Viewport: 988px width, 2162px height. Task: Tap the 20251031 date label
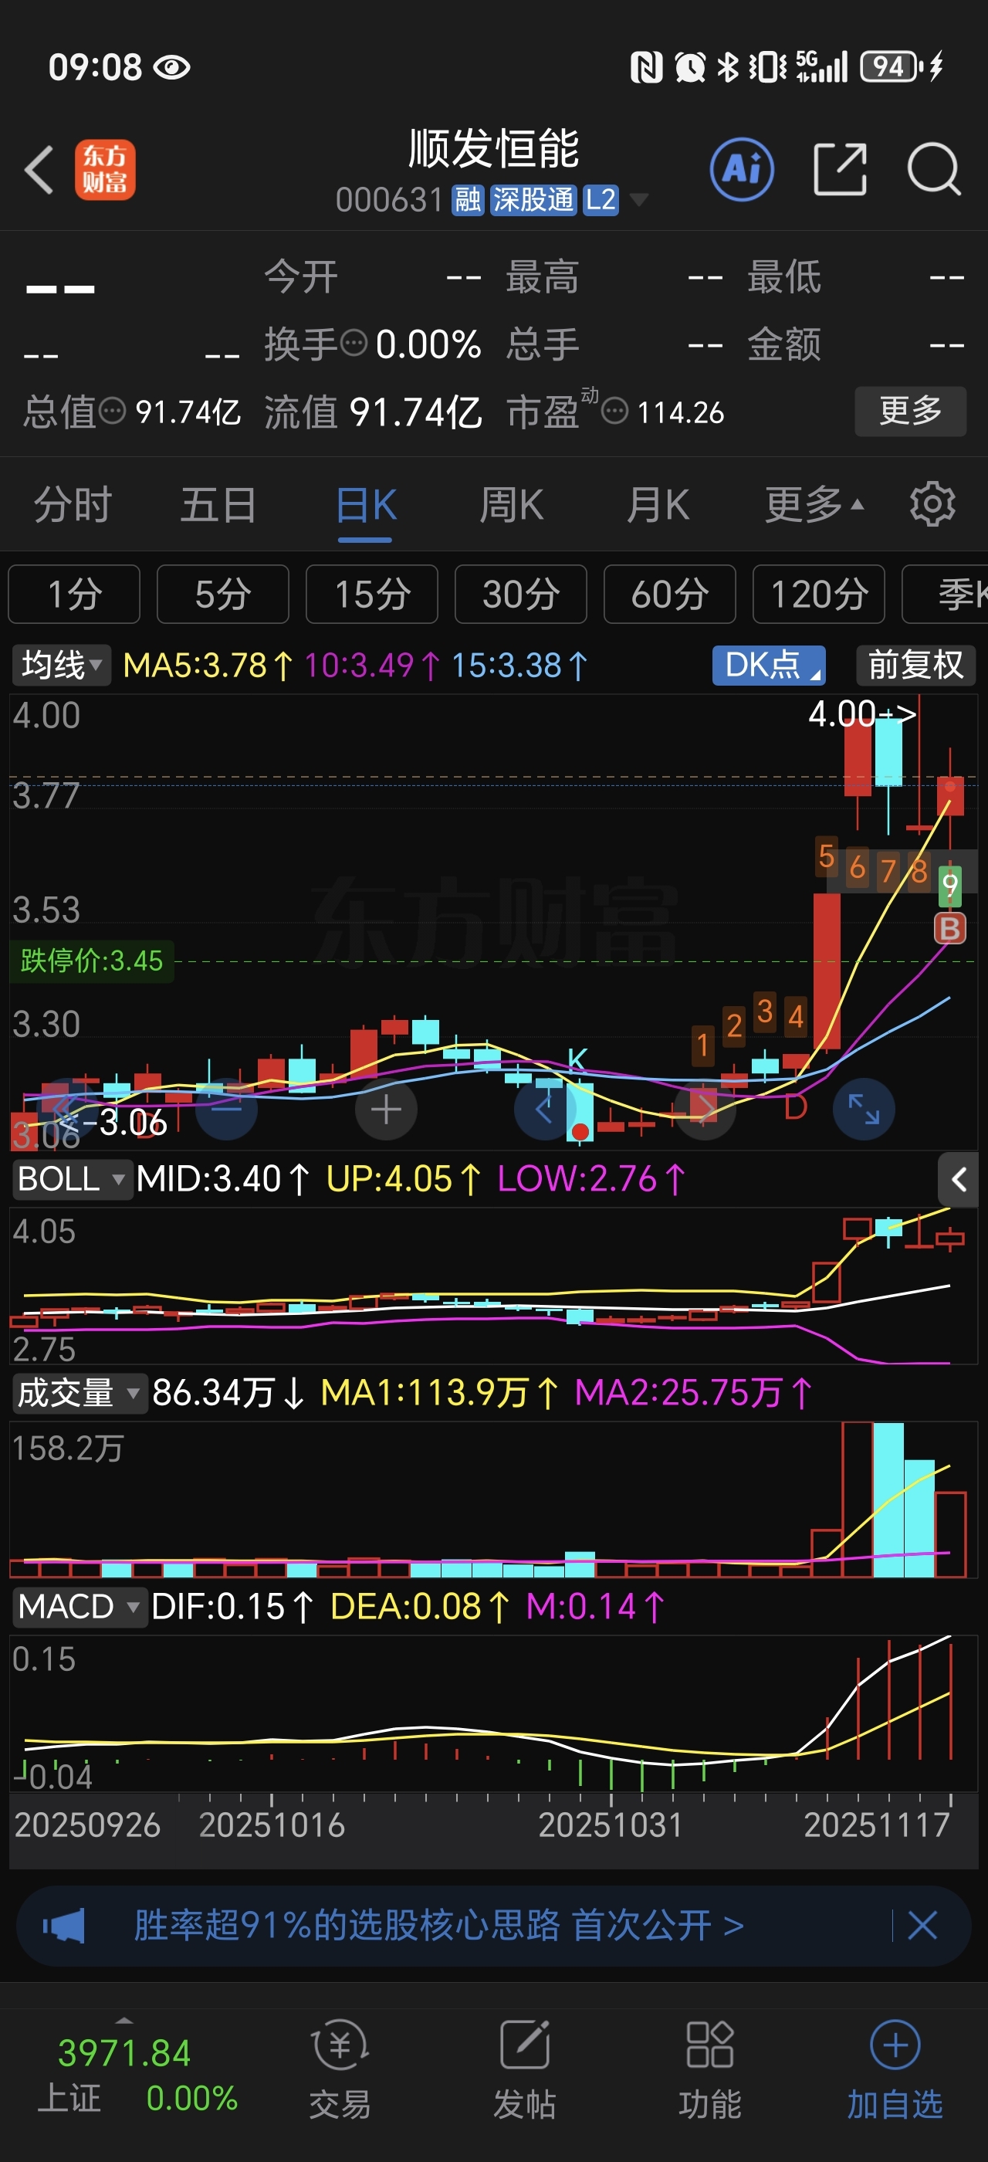pos(611,1825)
